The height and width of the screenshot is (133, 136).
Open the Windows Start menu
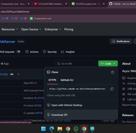click(44, 129)
